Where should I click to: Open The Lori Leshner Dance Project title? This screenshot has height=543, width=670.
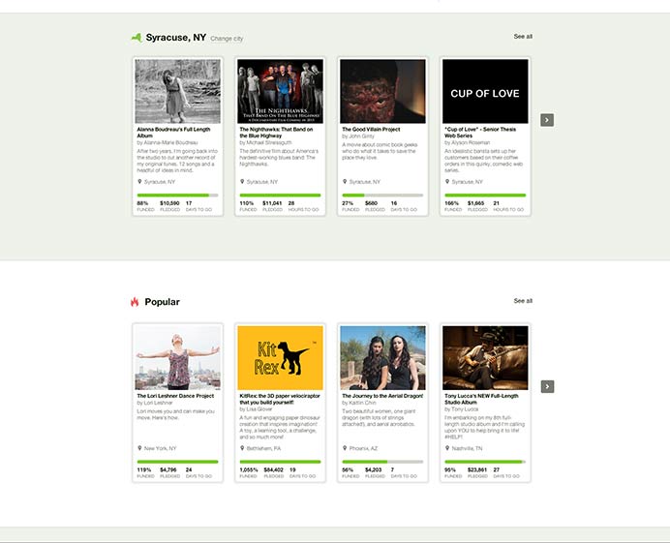pyautogui.click(x=175, y=396)
